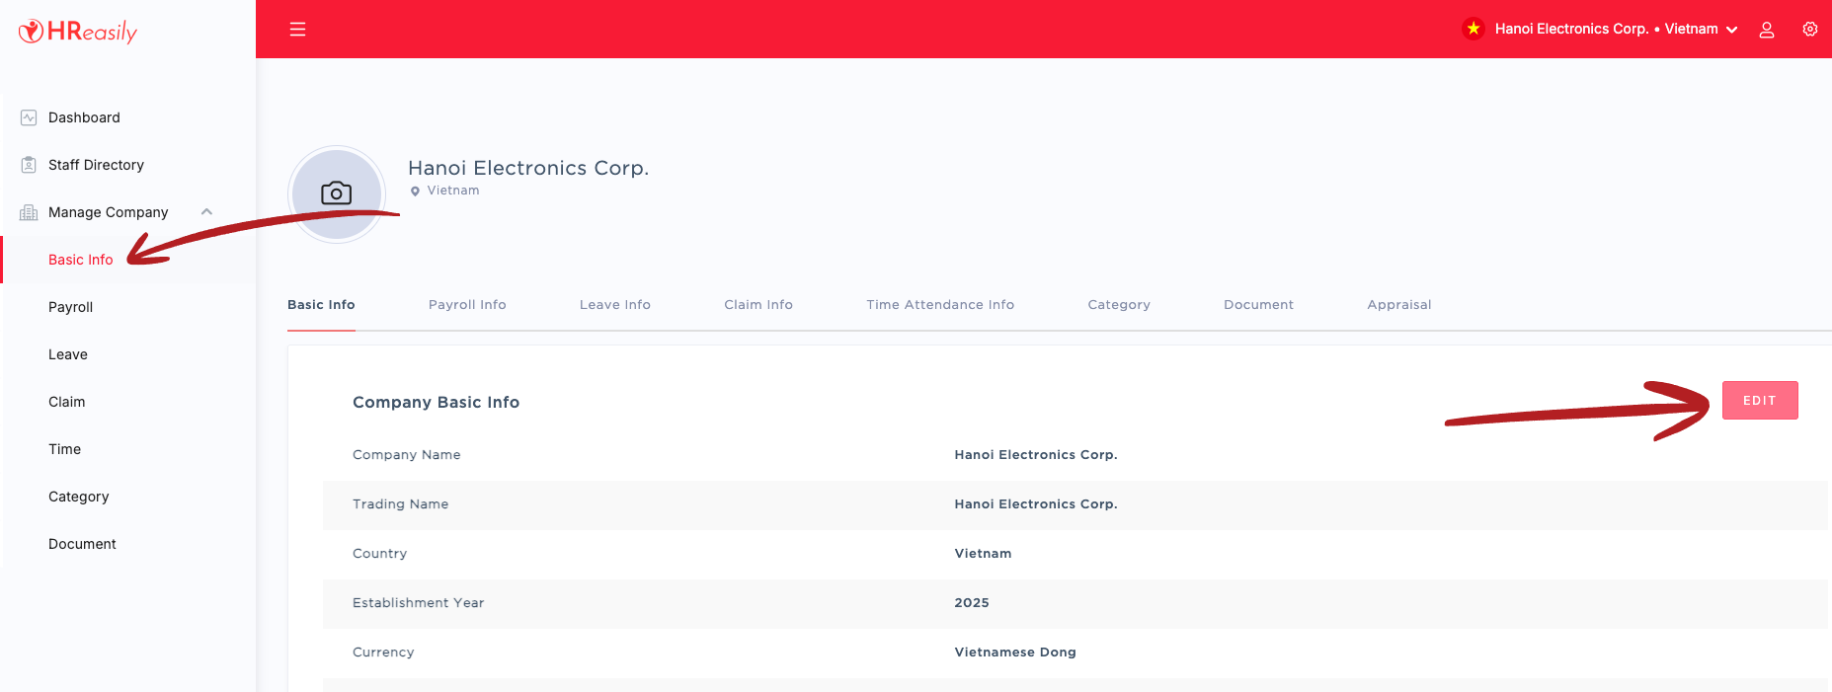Click the Trading Name label
Viewport: 1832px width, 692px height.
pyautogui.click(x=400, y=504)
